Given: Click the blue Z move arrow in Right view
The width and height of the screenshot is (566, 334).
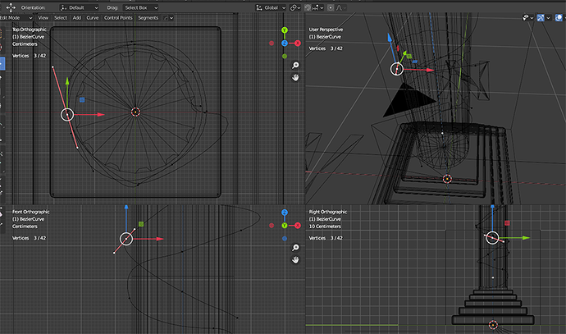Looking at the screenshot, I should 492,207.
